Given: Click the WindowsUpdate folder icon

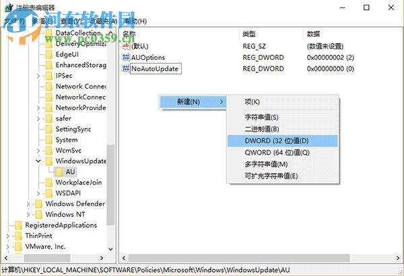Looking at the screenshot, I should point(49,161).
